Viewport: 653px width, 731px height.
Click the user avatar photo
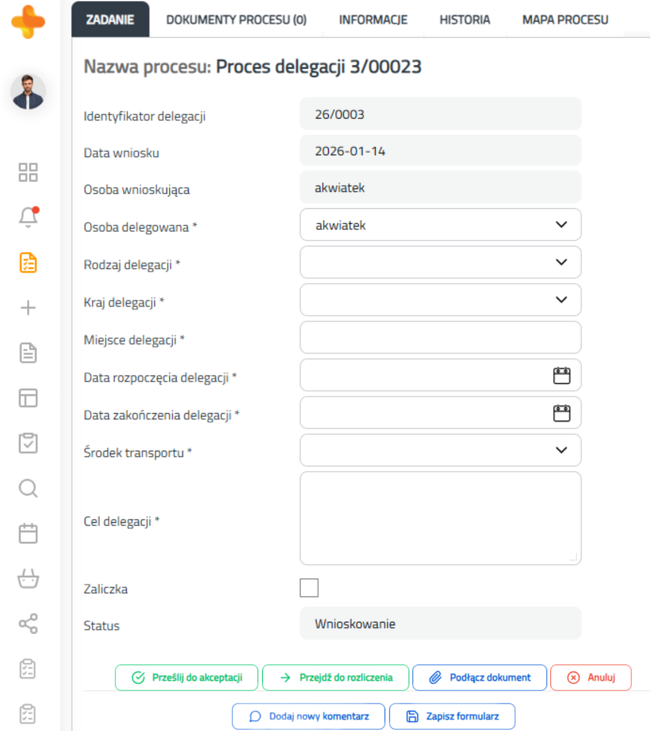pyautogui.click(x=28, y=92)
